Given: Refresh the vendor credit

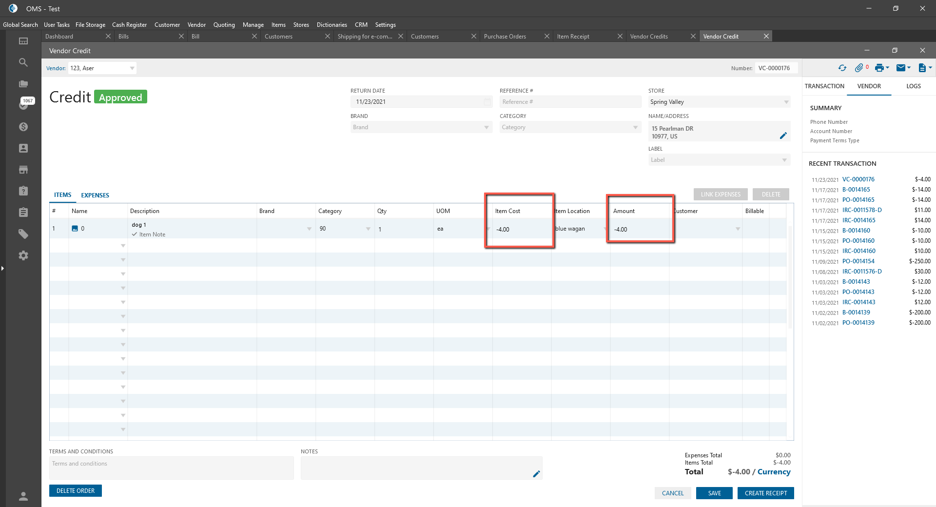Looking at the screenshot, I should (842, 68).
